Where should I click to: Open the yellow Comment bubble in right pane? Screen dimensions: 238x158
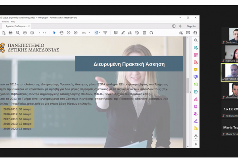pyautogui.click(x=196, y=70)
